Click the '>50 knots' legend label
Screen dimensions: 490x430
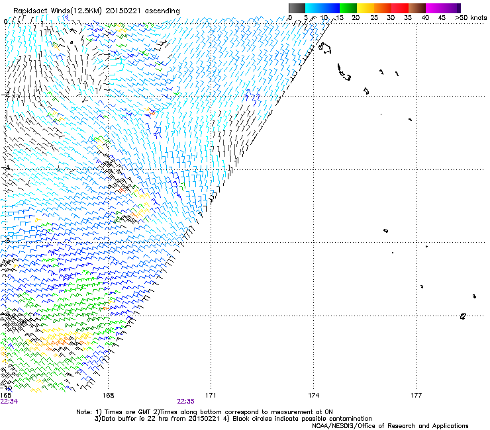(471, 17)
